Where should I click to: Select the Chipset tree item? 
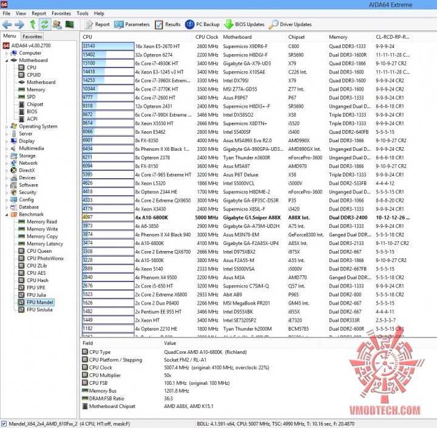(x=35, y=104)
